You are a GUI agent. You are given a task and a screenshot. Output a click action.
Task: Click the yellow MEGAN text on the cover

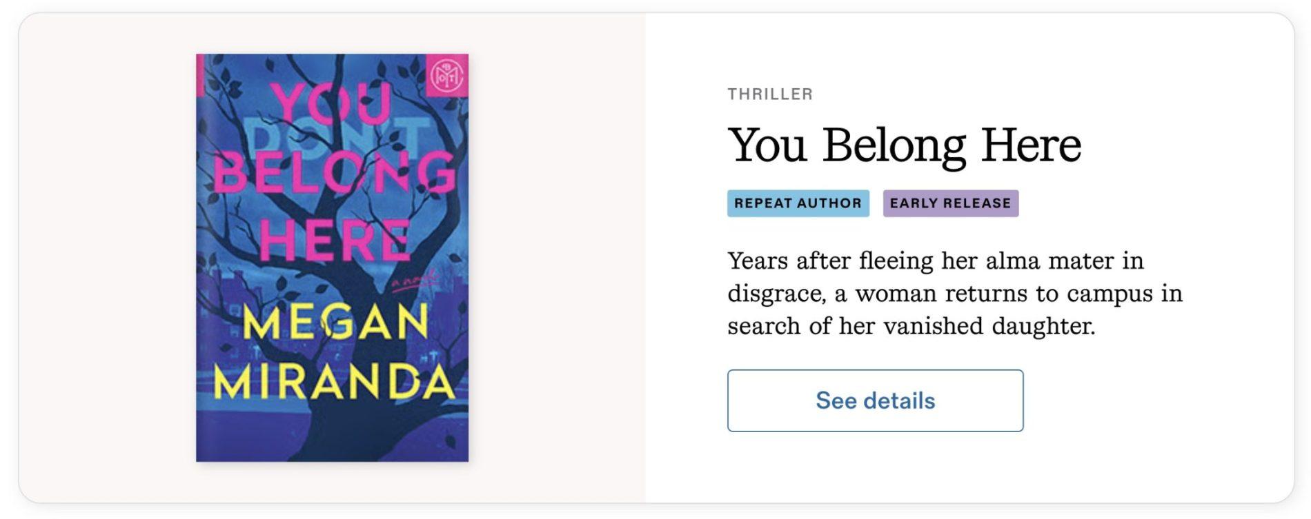pyautogui.click(x=336, y=323)
